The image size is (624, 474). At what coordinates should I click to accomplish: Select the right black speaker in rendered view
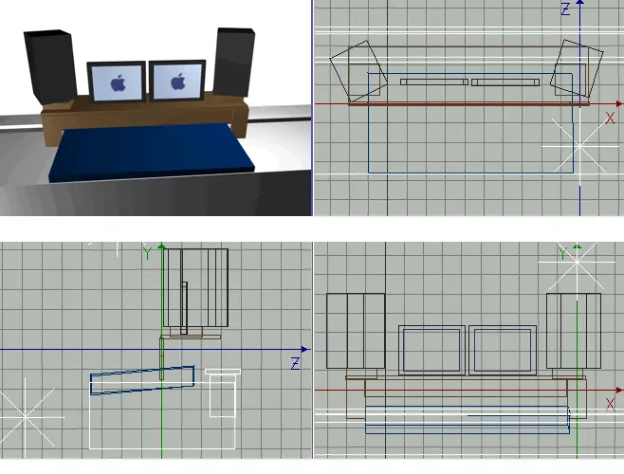(x=234, y=63)
